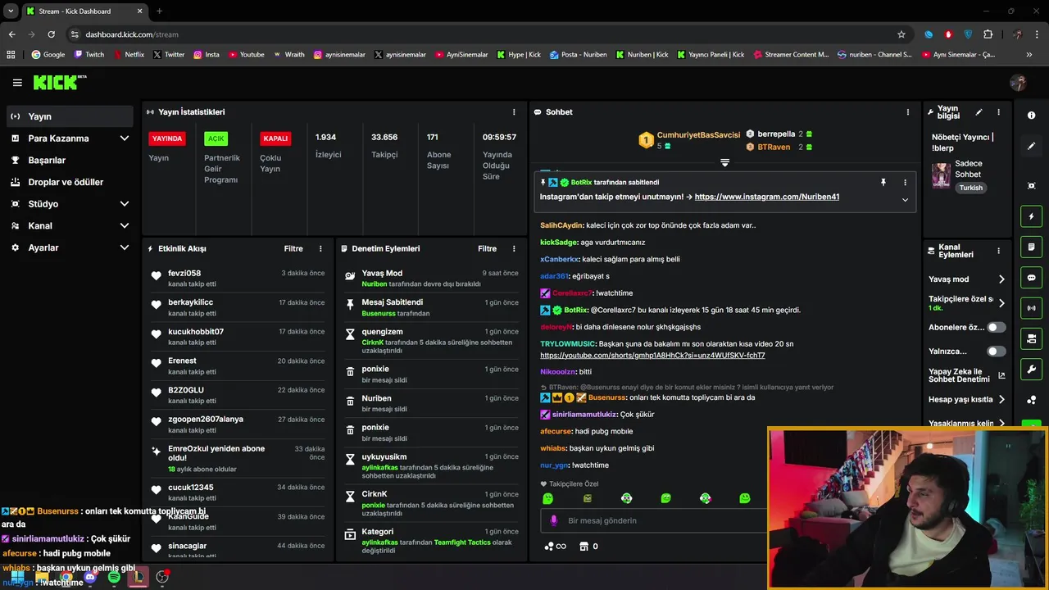This screenshot has width=1049, height=590.
Task: Click CumhuriyetBasSavcisi in chat leaderboard
Action: click(x=698, y=134)
